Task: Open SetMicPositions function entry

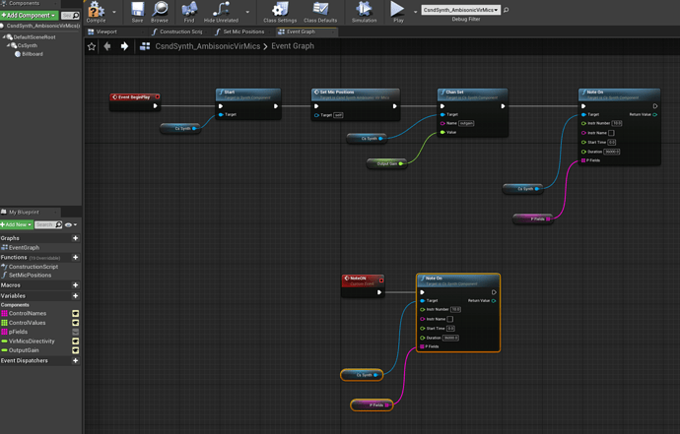Action: 30,275
